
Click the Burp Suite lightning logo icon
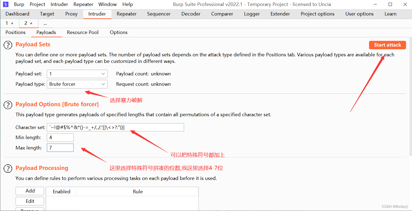[x=6, y=4]
